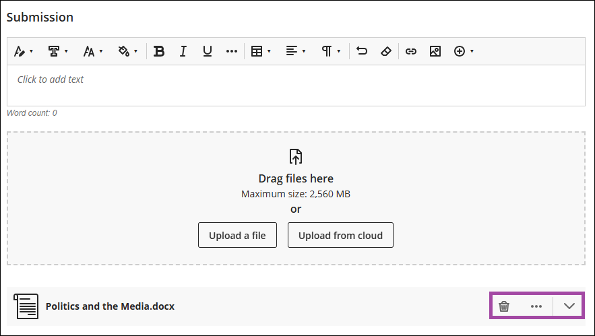Image resolution: width=595 pixels, height=336 pixels.
Task: Open more options for the attached file
Action: tap(536, 306)
